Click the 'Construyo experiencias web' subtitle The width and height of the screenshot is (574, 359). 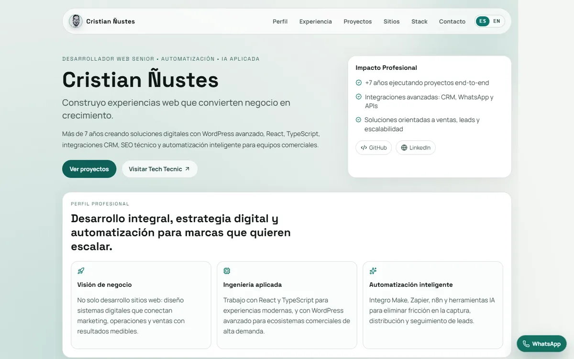176,109
